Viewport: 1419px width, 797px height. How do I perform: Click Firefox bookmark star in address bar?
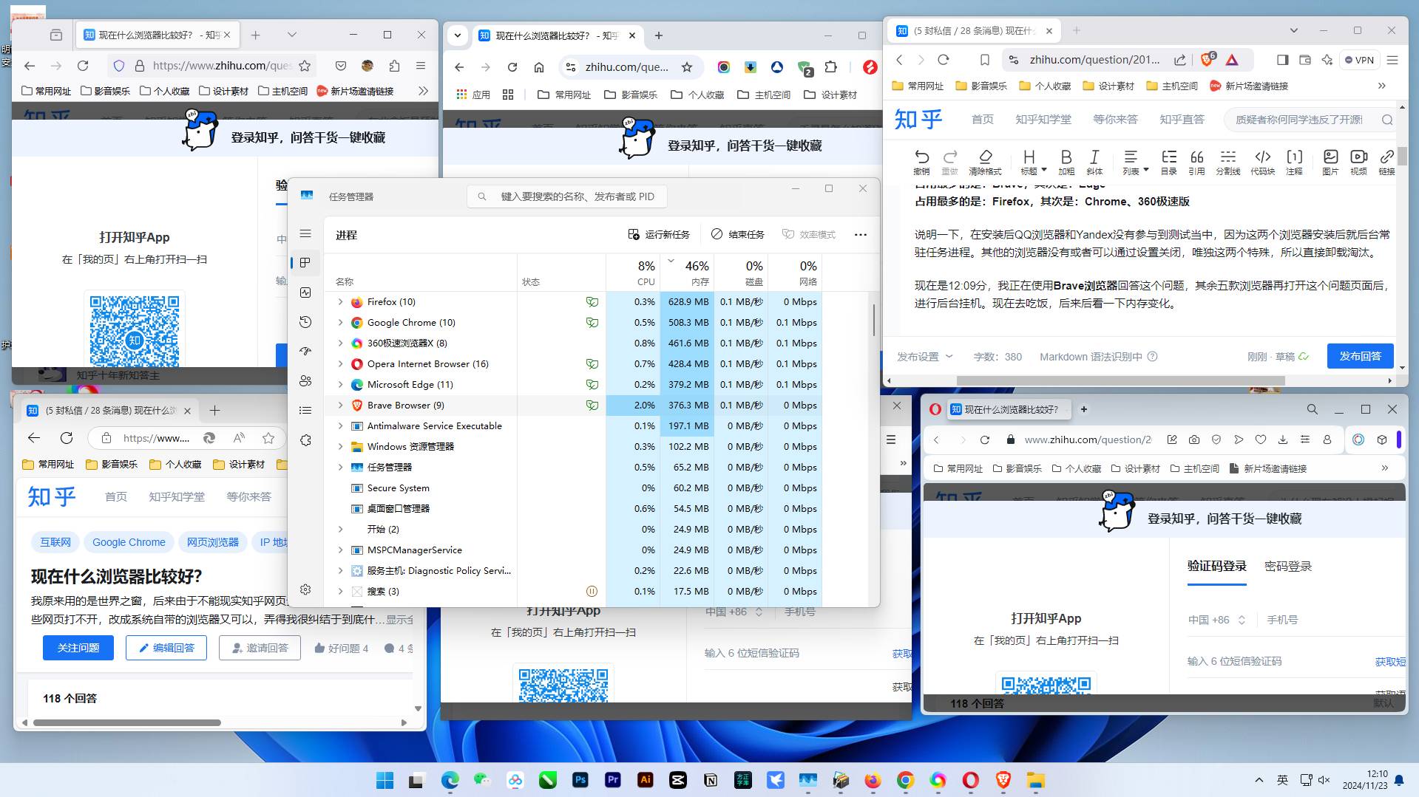[305, 66]
